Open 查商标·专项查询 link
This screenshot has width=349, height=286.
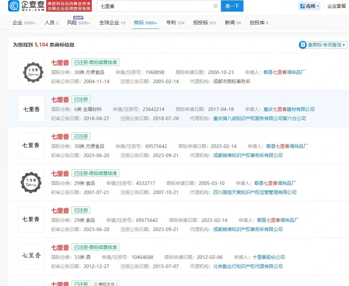323,45
